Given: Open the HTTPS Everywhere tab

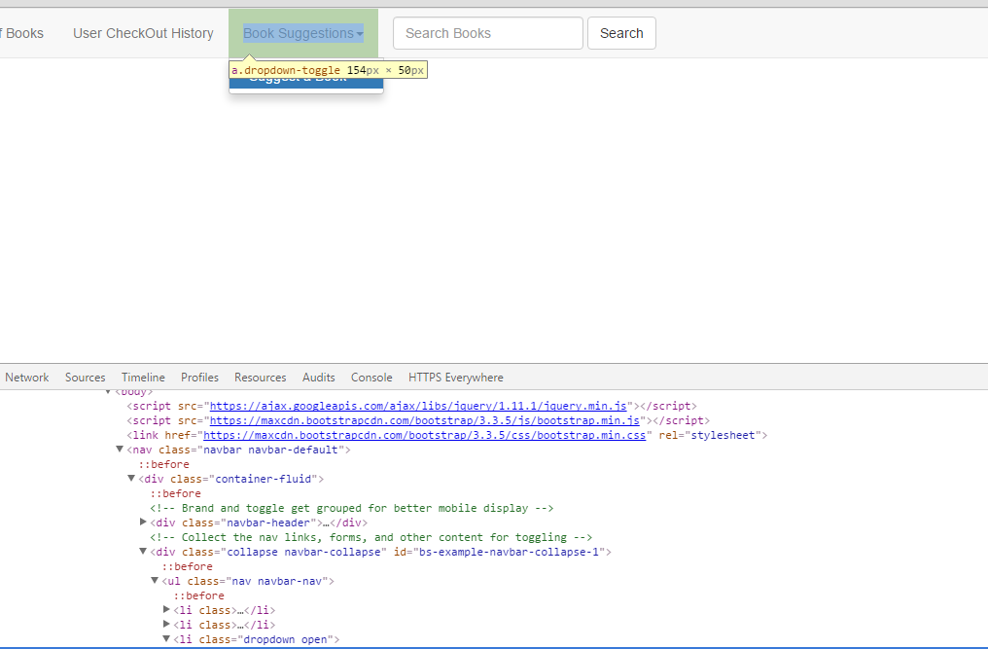Looking at the screenshot, I should (455, 378).
